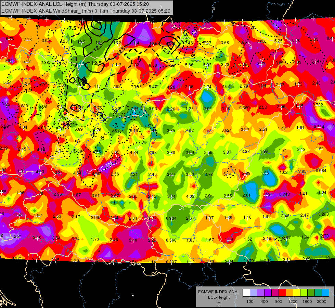Select the grid value 0.722
This screenshot has height=308, width=335.
tap(318, 105)
